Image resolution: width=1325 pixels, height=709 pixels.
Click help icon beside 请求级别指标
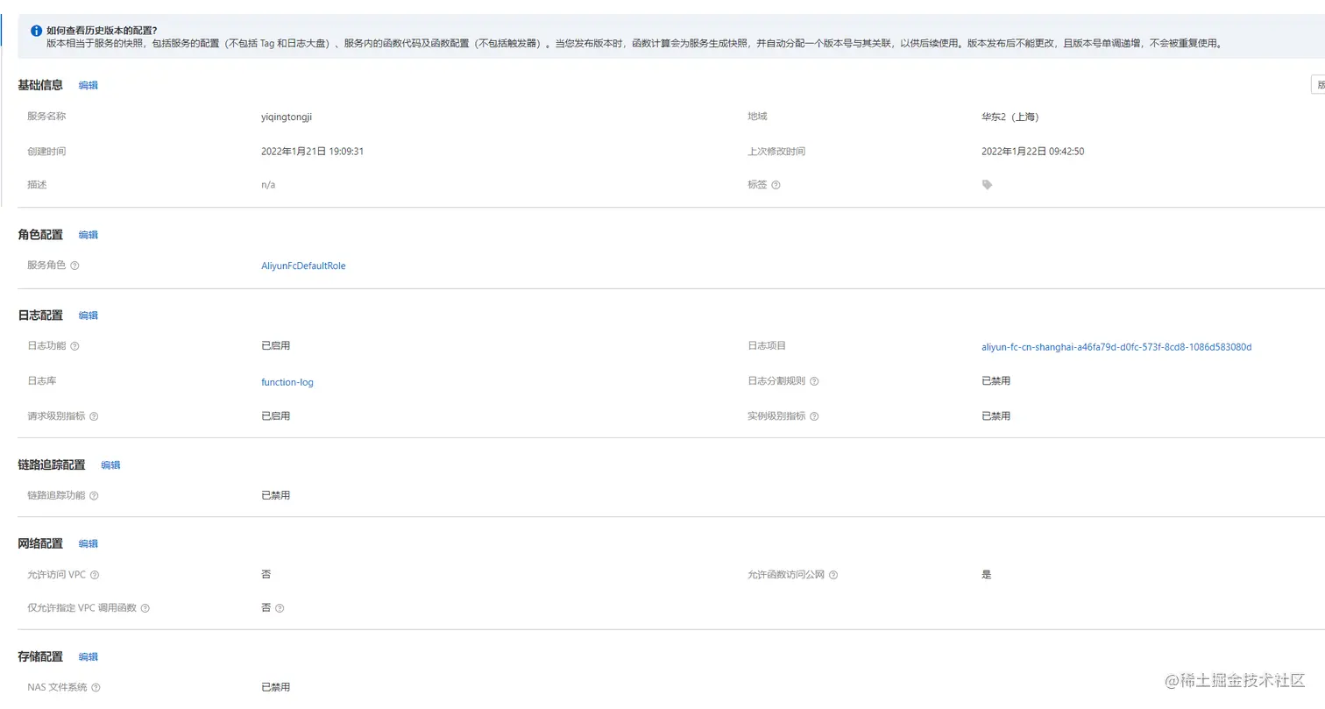94,416
